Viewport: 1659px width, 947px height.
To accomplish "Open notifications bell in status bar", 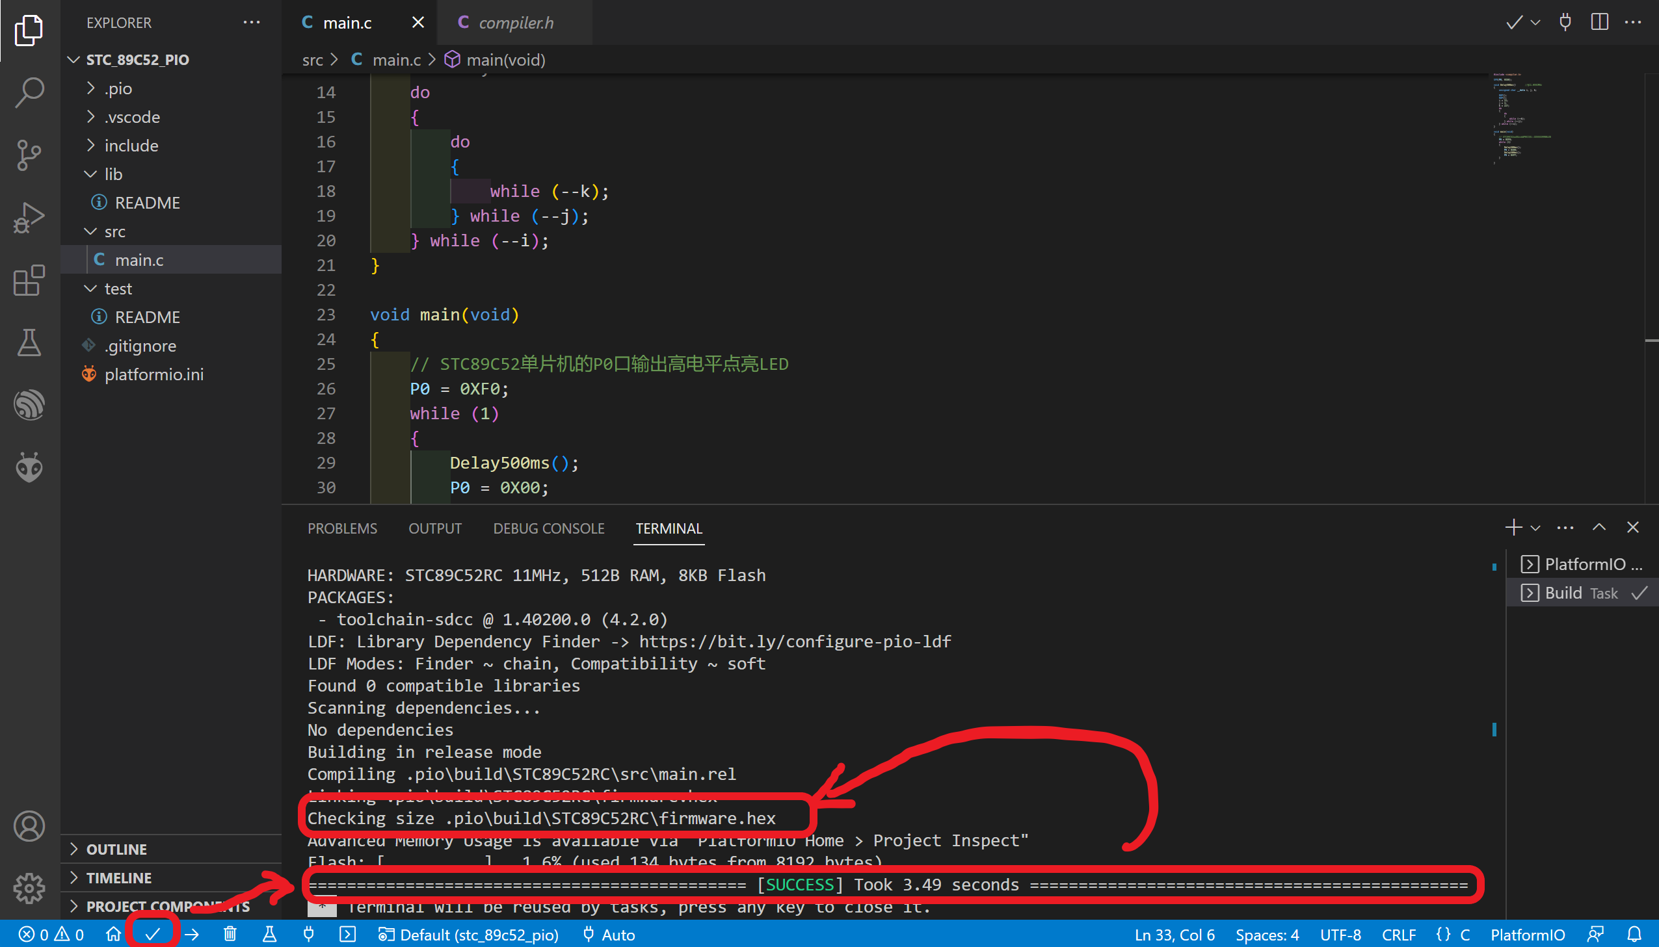I will click(1634, 935).
